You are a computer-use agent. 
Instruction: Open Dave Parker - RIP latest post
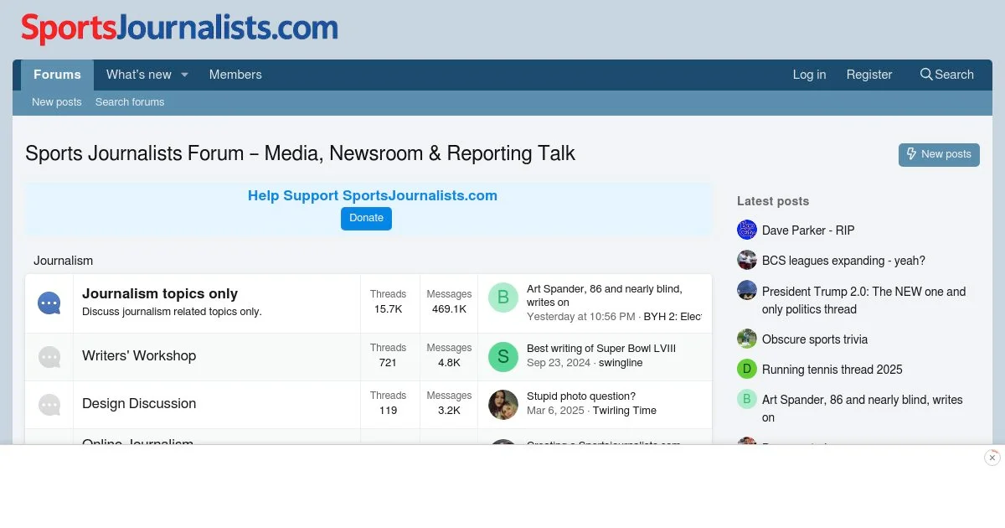(808, 230)
